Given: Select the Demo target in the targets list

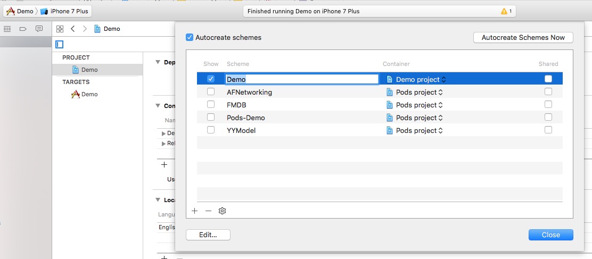Looking at the screenshot, I should pyautogui.click(x=89, y=94).
